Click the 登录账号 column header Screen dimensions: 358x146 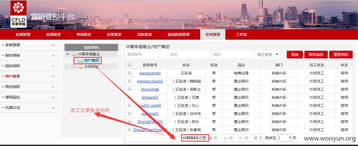[x=150, y=65]
